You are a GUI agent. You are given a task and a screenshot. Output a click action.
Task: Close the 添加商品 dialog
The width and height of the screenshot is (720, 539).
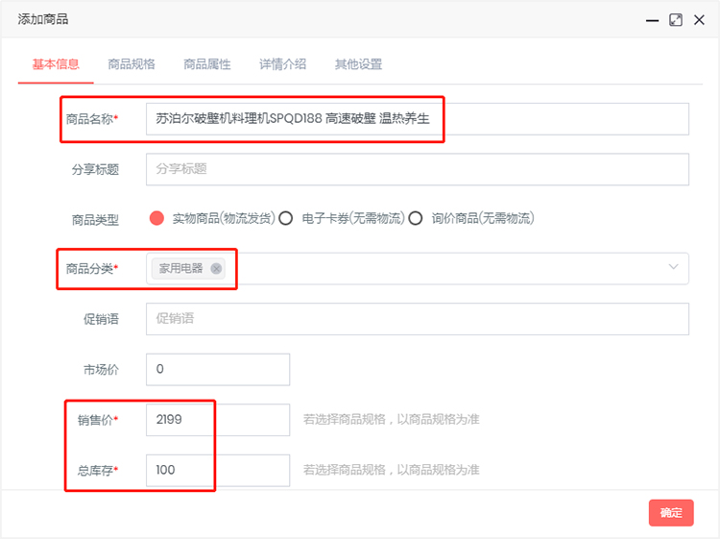pyautogui.click(x=699, y=20)
